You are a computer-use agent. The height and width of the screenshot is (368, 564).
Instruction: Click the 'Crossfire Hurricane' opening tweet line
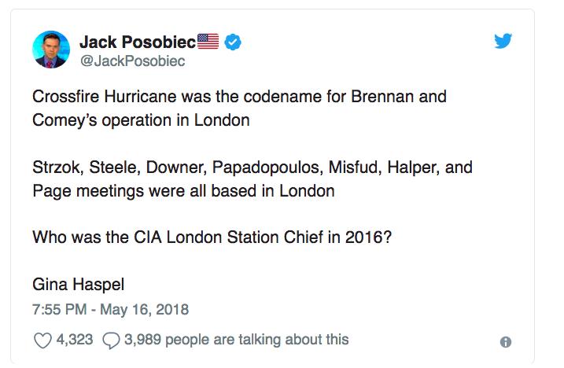point(240,97)
